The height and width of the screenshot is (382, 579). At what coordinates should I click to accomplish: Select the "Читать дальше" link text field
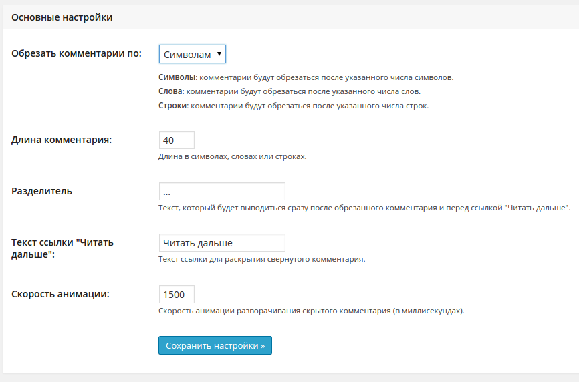click(x=222, y=242)
